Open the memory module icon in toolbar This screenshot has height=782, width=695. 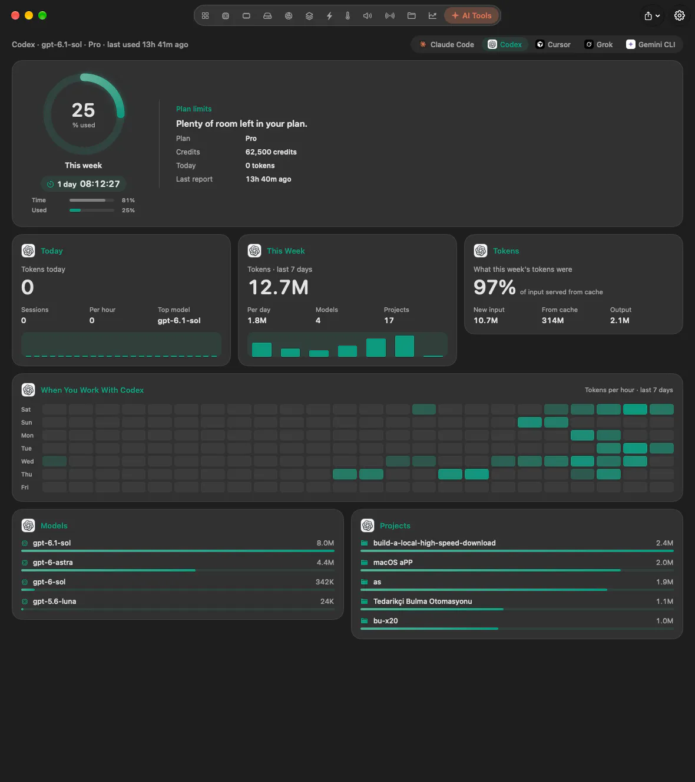point(246,16)
